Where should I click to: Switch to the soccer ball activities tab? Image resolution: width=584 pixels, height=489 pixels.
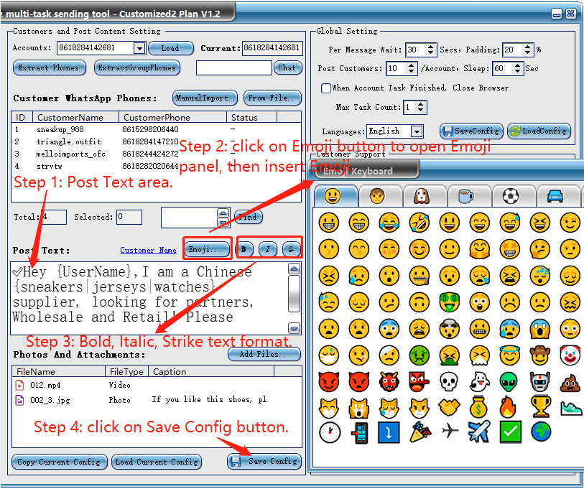pos(514,196)
